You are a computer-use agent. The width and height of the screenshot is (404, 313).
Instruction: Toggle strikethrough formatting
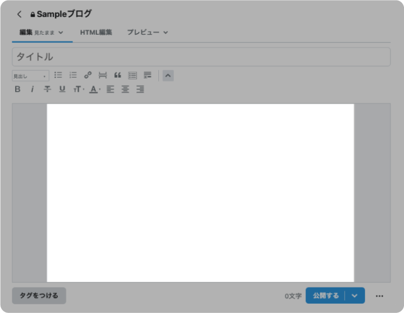coord(47,89)
